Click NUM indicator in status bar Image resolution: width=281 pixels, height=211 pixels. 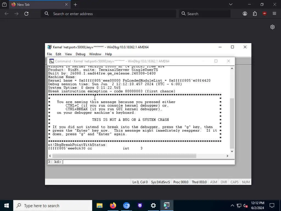246,182
